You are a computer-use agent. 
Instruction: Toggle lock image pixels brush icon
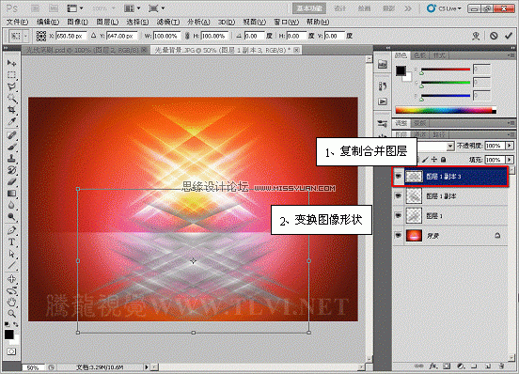(425, 160)
